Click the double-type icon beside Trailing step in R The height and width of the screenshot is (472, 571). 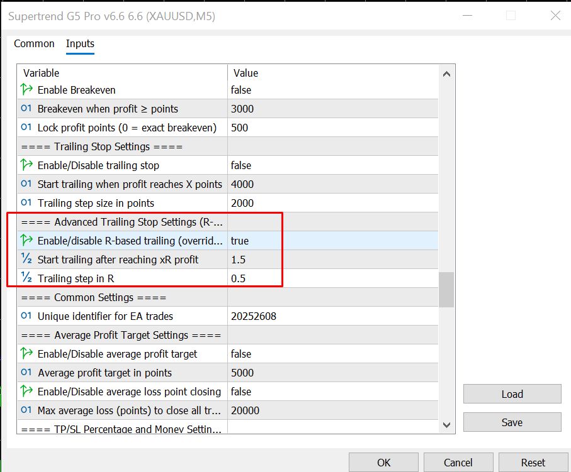tap(26, 278)
